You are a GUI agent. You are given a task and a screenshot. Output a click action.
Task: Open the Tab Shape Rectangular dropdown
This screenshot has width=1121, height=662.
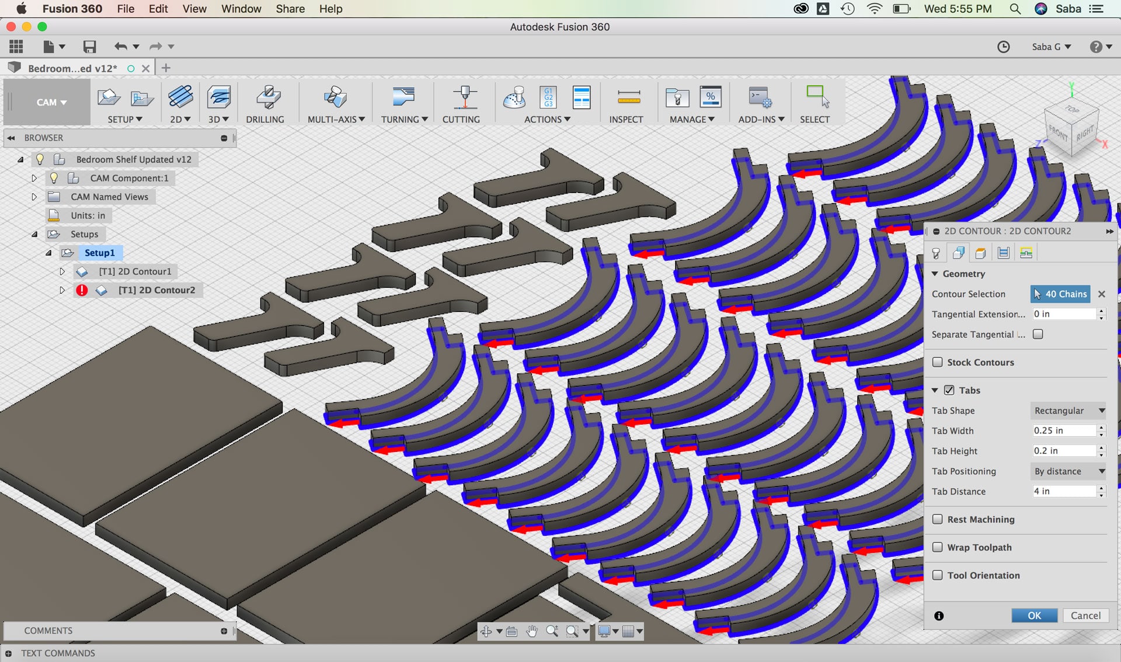1068,411
